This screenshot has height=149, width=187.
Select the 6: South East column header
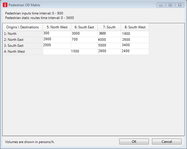click(84, 27)
